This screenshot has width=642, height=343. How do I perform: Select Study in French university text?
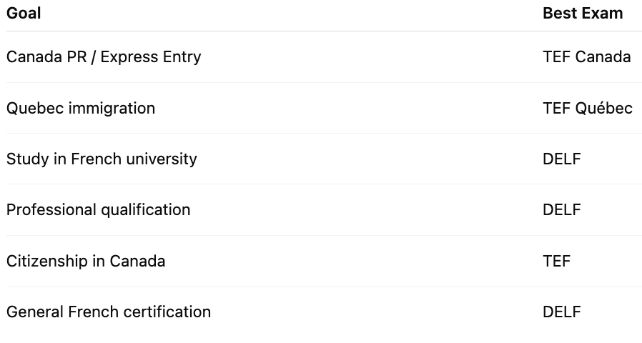(x=102, y=159)
